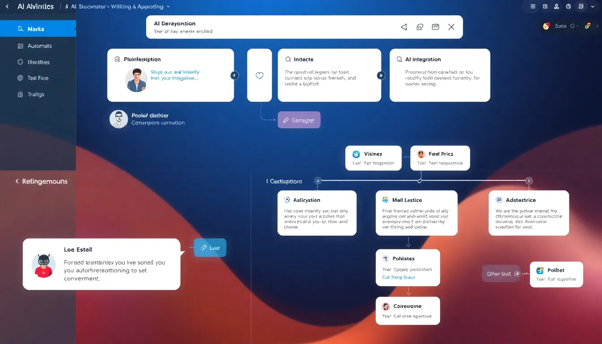Click the heart toggle node on canvas
The image size is (602, 344).
pos(259,75)
